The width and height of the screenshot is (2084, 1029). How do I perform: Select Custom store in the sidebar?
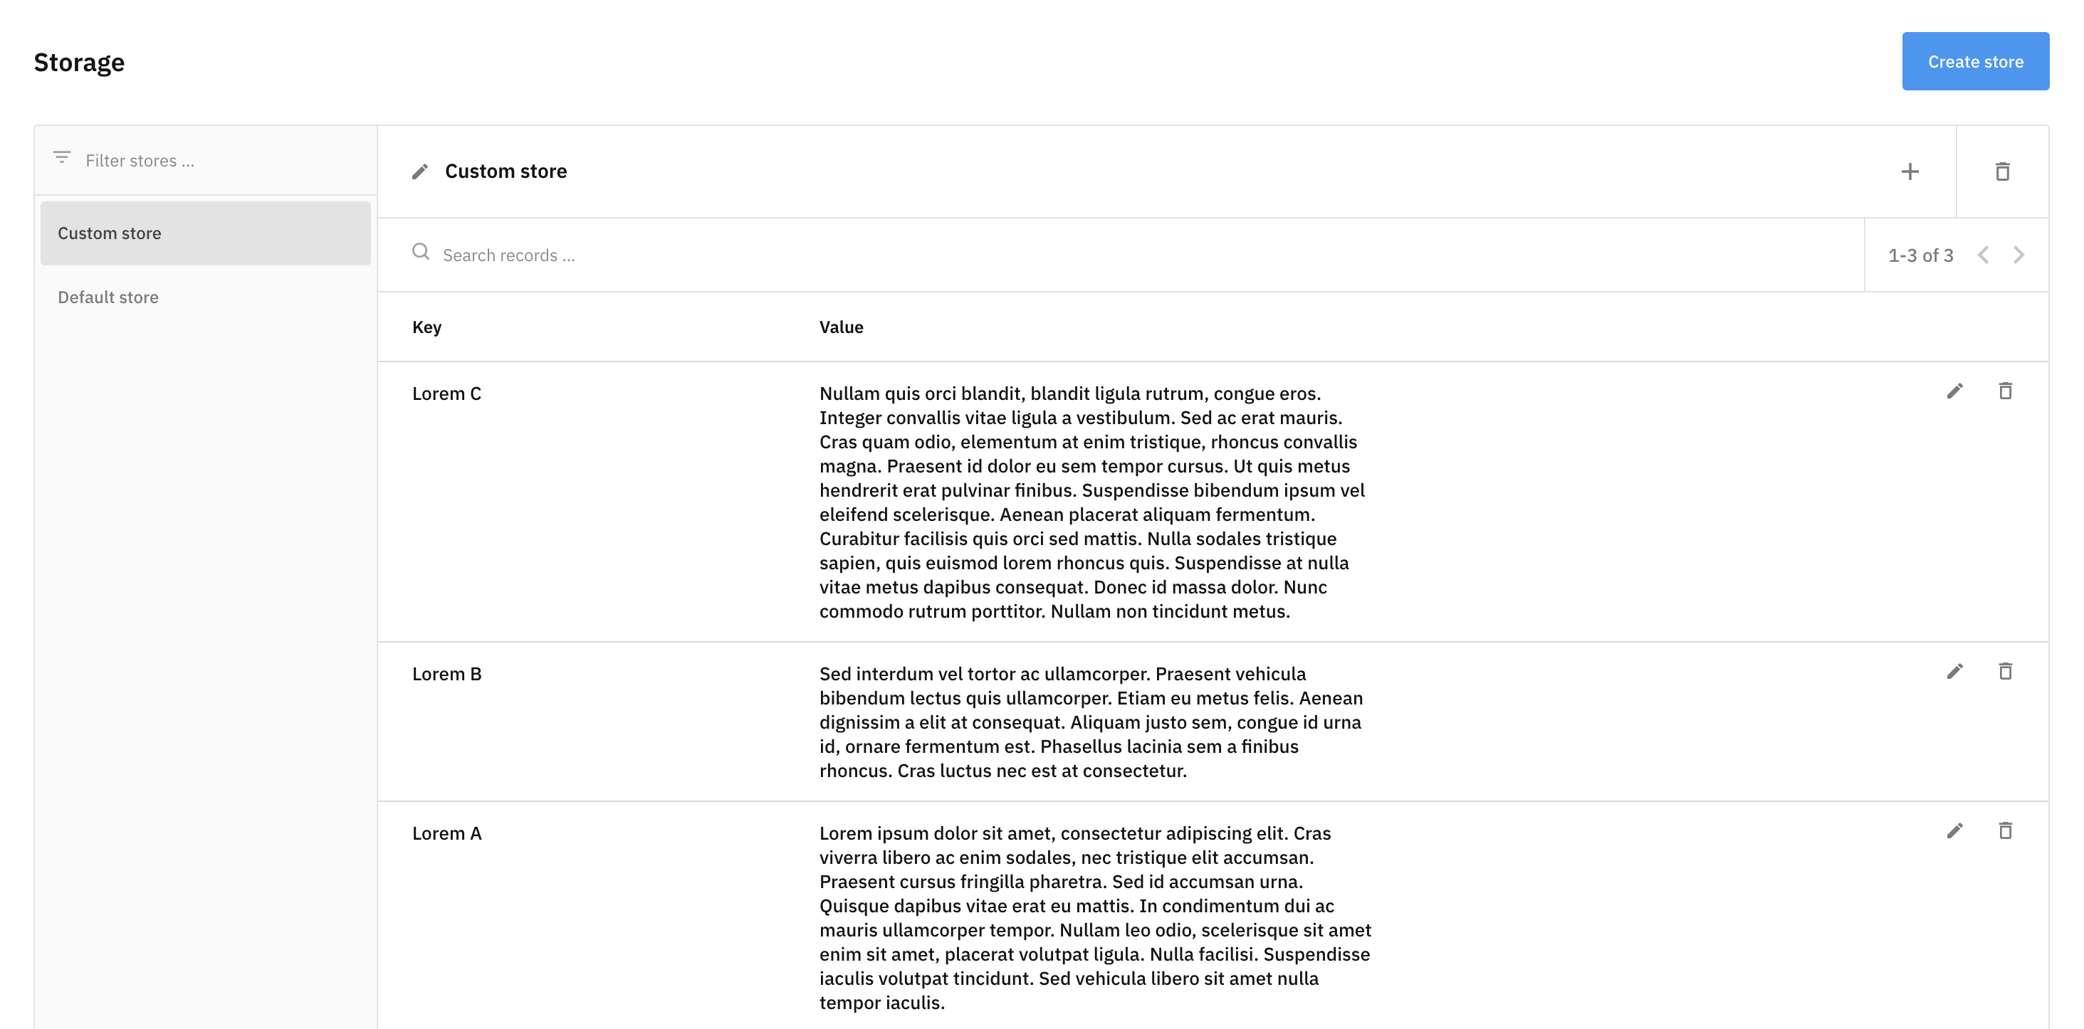click(x=206, y=233)
